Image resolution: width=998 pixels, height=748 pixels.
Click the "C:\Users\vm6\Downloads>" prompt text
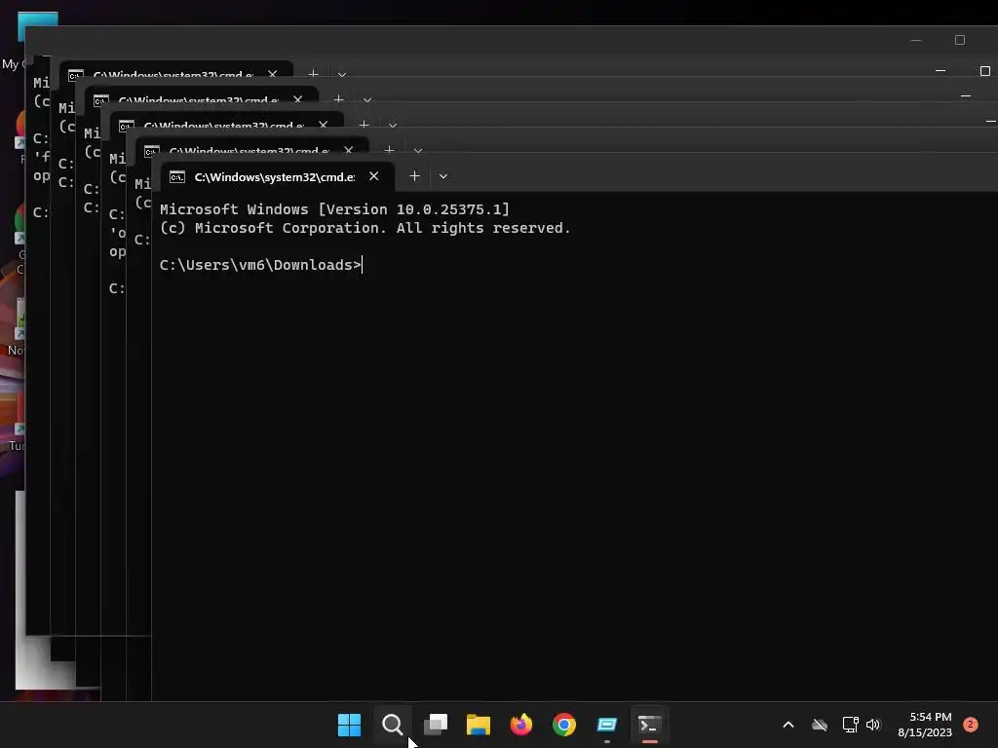pos(260,265)
